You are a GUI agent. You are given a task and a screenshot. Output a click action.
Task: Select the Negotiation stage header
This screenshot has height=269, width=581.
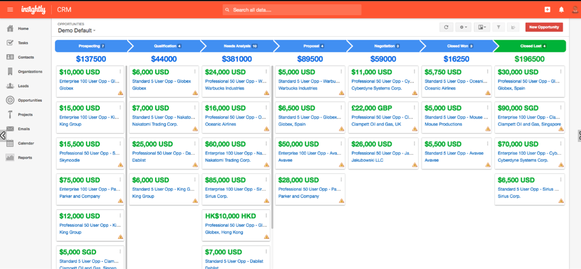coord(387,46)
